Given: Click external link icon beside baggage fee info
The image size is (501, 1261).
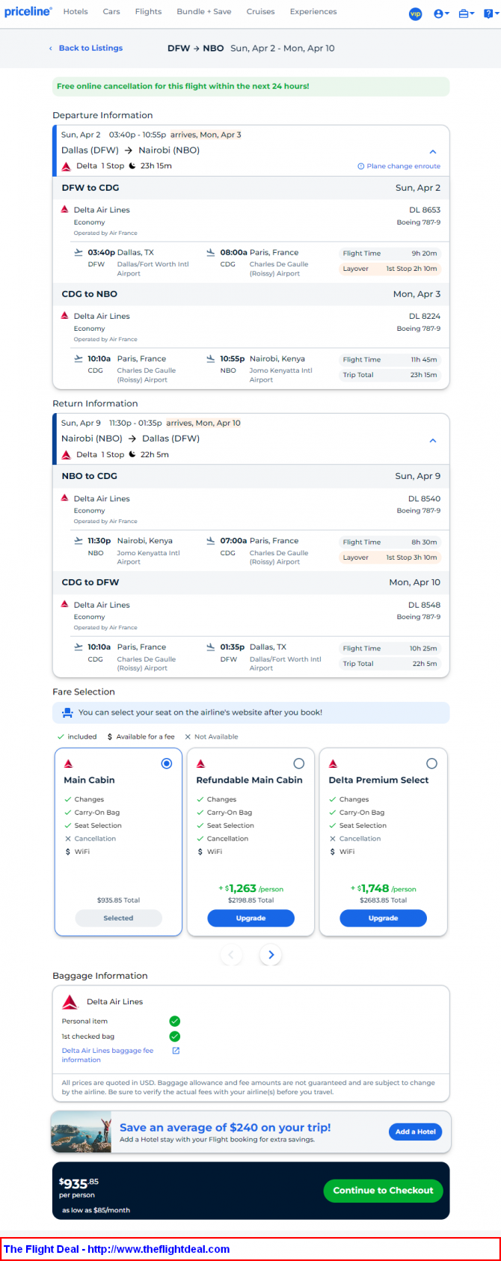Looking at the screenshot, I should (176, 1051).
